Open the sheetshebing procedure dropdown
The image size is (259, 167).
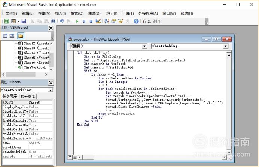[226, 46]
